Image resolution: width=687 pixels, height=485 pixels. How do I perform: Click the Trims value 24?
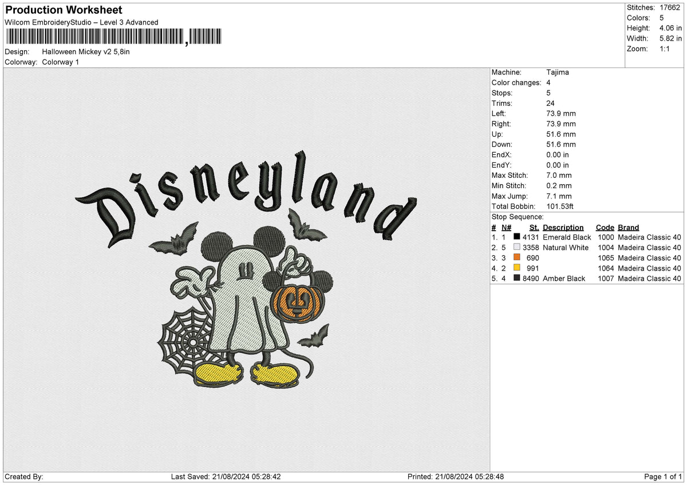click(551, 104)
